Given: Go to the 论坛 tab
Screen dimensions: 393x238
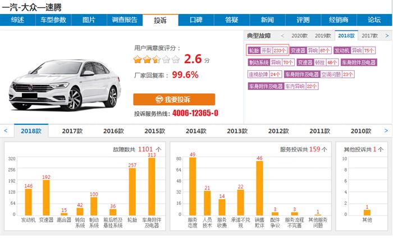Looking at the screenshot, I should click(x=374, y=20).
